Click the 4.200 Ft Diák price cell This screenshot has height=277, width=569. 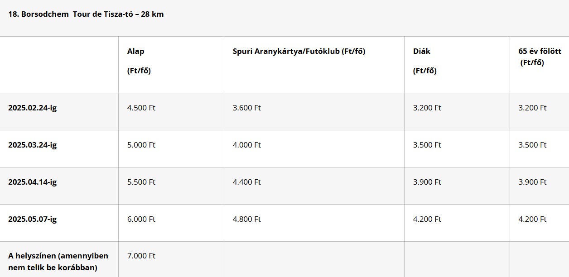point(427,219)
